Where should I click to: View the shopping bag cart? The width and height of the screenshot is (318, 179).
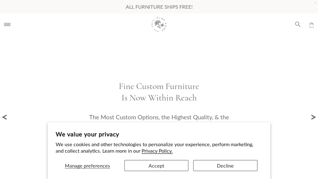tap(312, 25)
